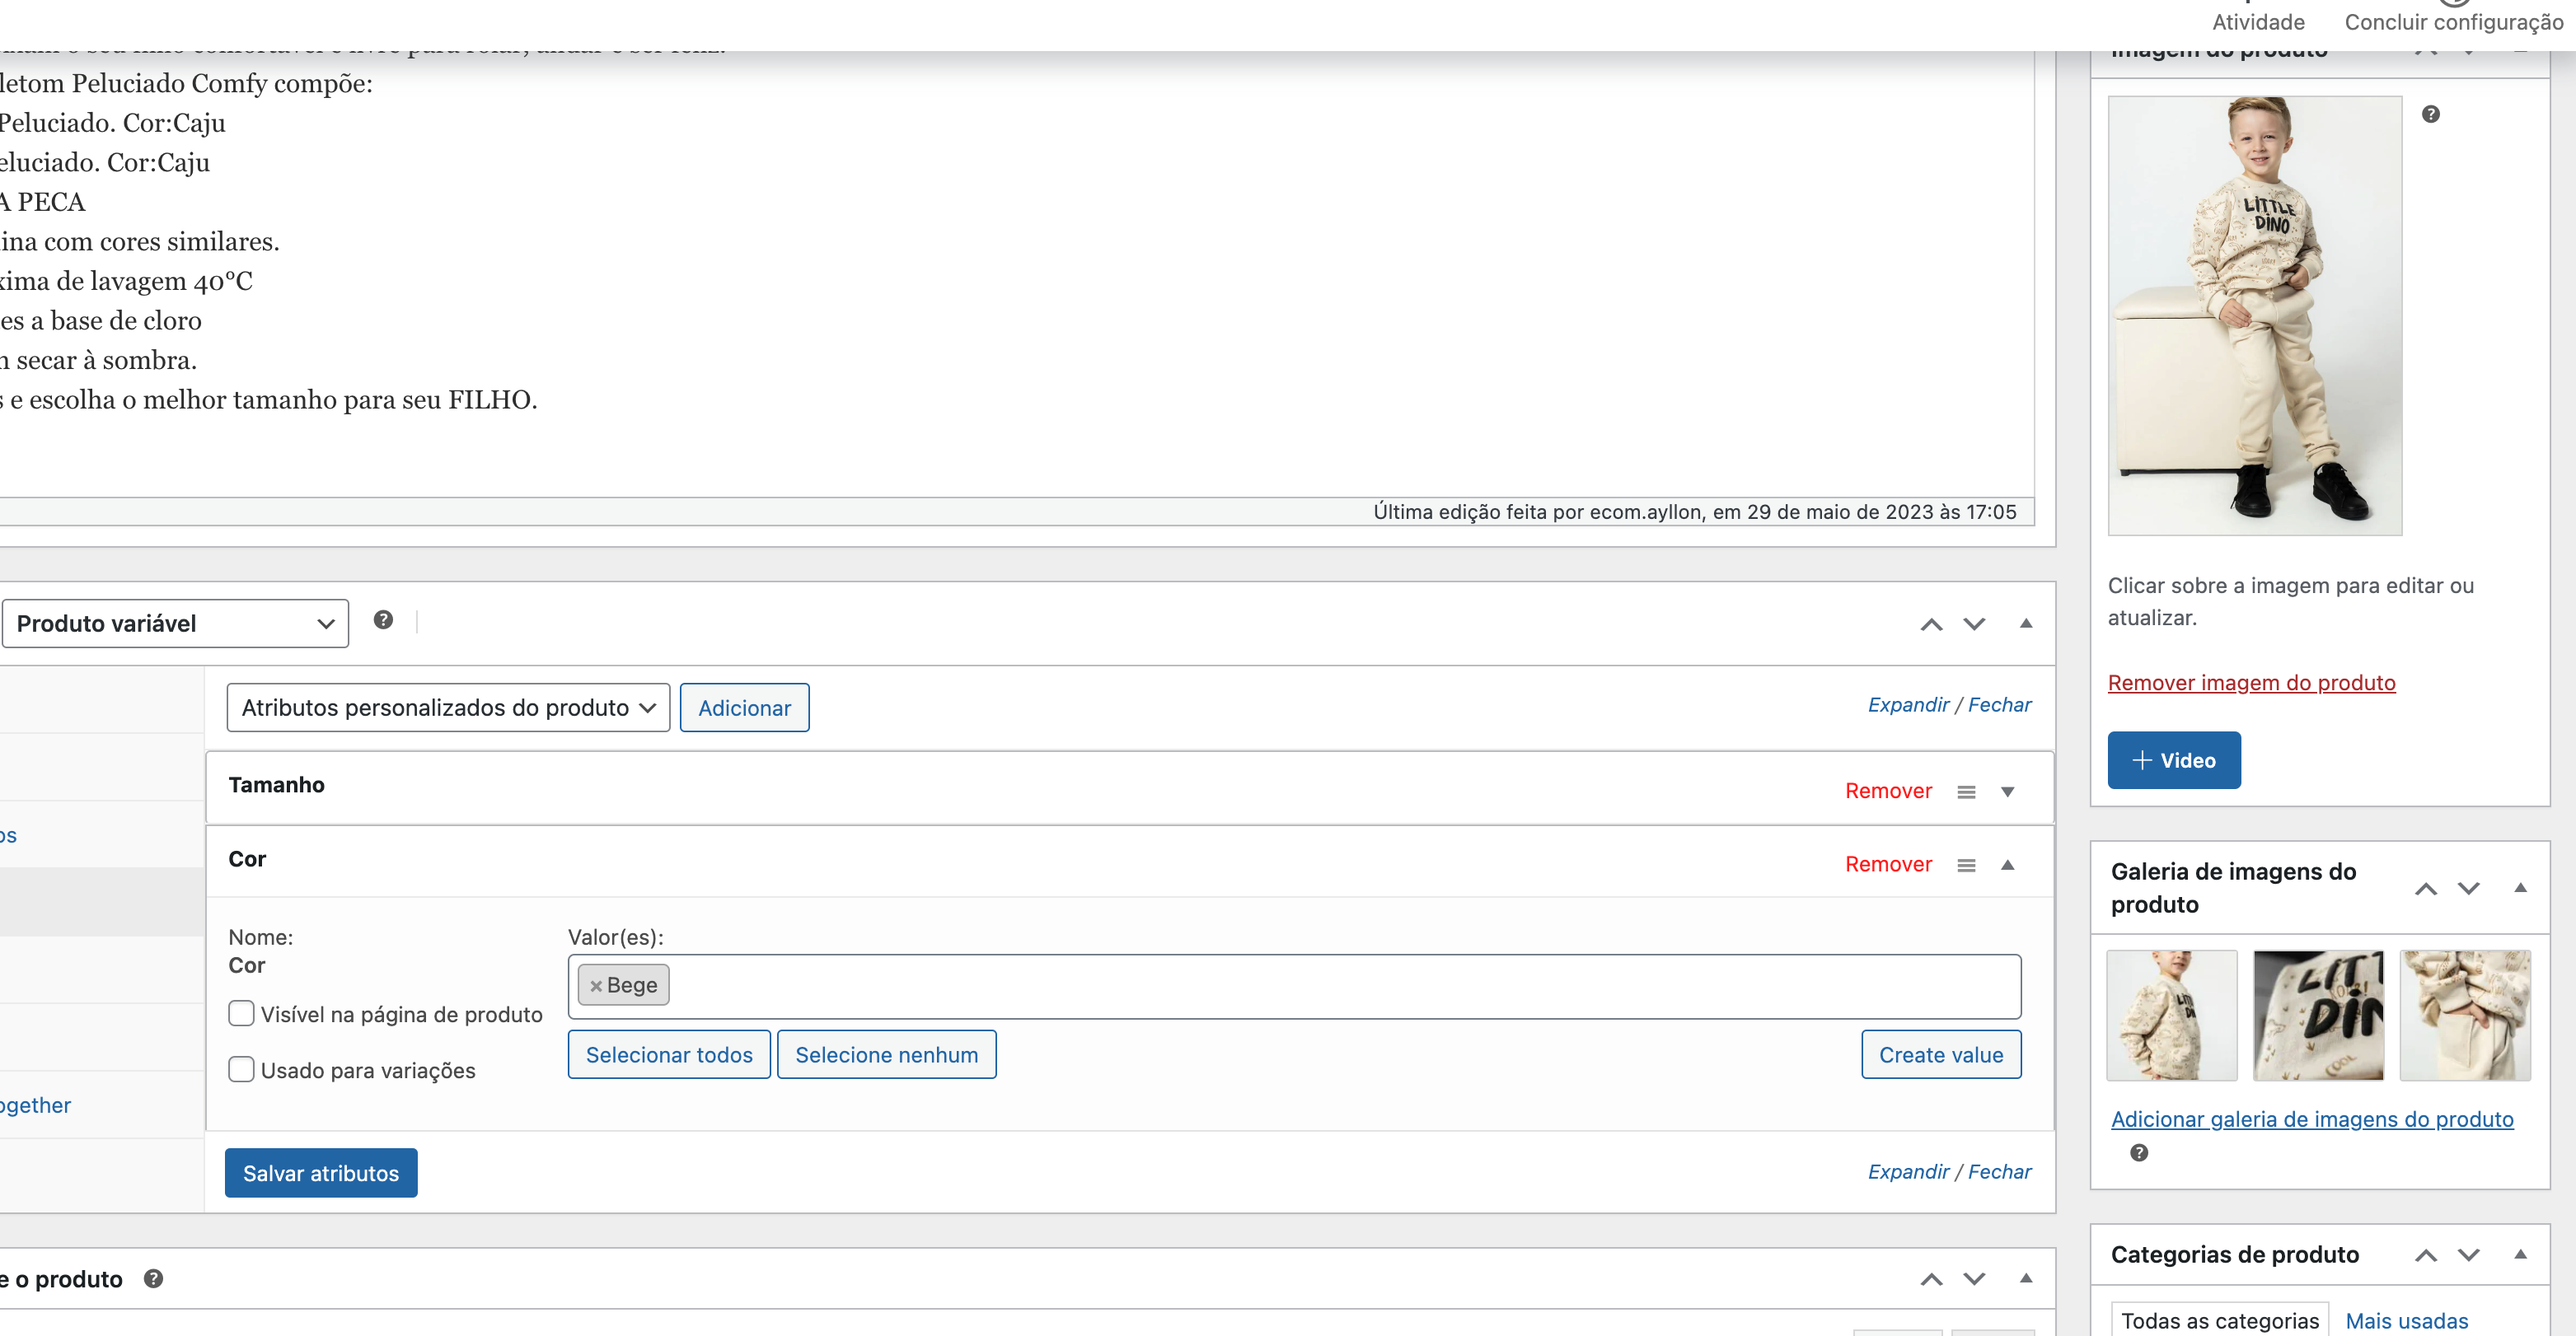The image size is (2576, 1336).
Task: Select Todas as categorias tab
Action: [2219, 1320]
